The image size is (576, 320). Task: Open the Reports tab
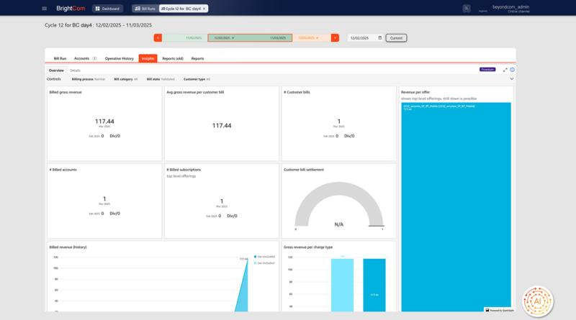[197, 58]
